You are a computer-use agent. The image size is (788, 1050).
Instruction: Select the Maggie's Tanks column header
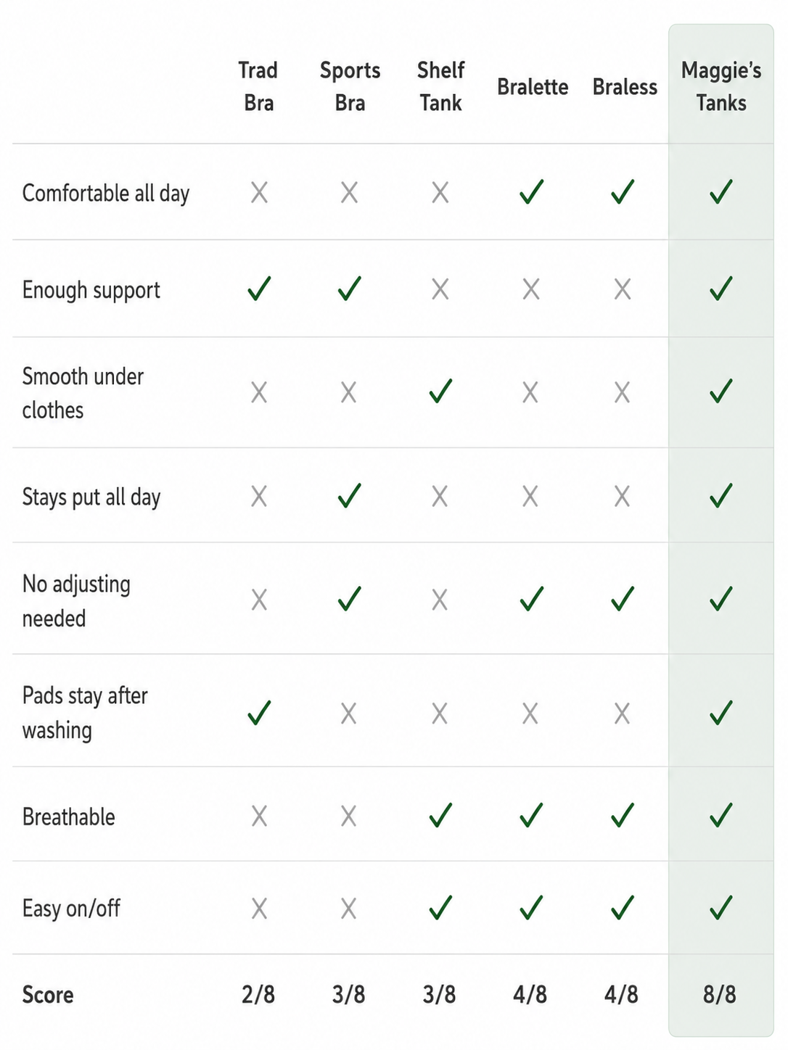point(721,86)
